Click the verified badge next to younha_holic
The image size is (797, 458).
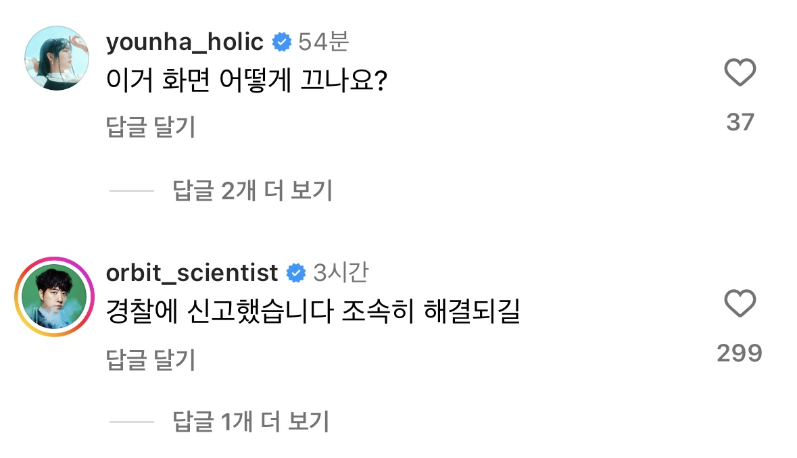click(x=281, y=43)
